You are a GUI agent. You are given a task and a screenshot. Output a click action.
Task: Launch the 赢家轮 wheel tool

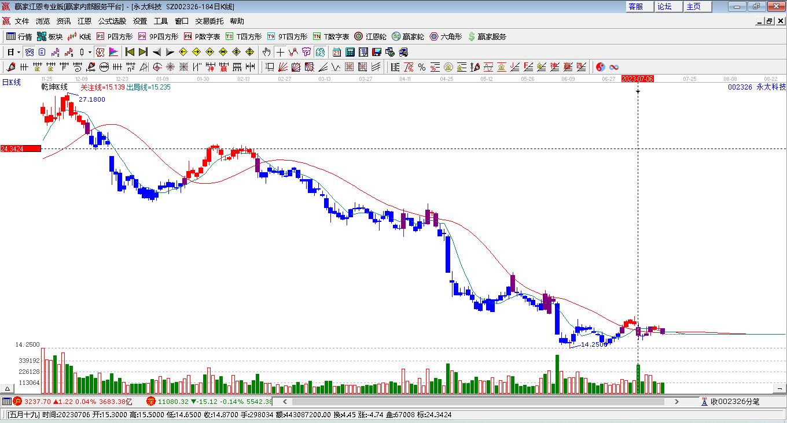tap(408, 36)
